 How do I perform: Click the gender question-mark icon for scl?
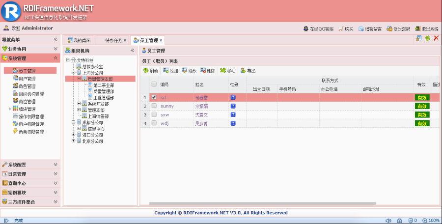pyautogui.click(x=233, y=97)
